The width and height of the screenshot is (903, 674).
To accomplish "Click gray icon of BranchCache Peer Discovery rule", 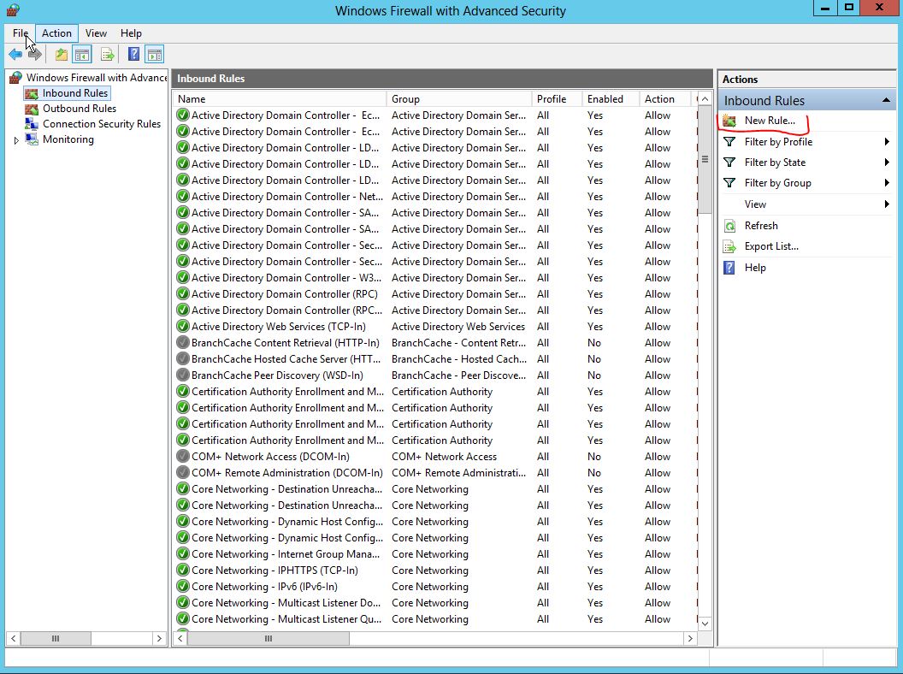I will (x=182, y=375).
